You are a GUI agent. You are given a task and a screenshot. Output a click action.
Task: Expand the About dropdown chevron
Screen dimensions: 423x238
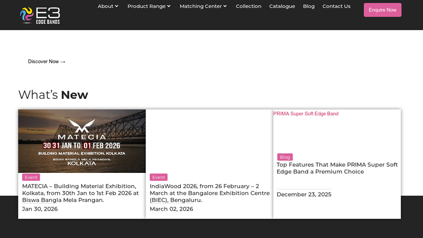[116, 6]
